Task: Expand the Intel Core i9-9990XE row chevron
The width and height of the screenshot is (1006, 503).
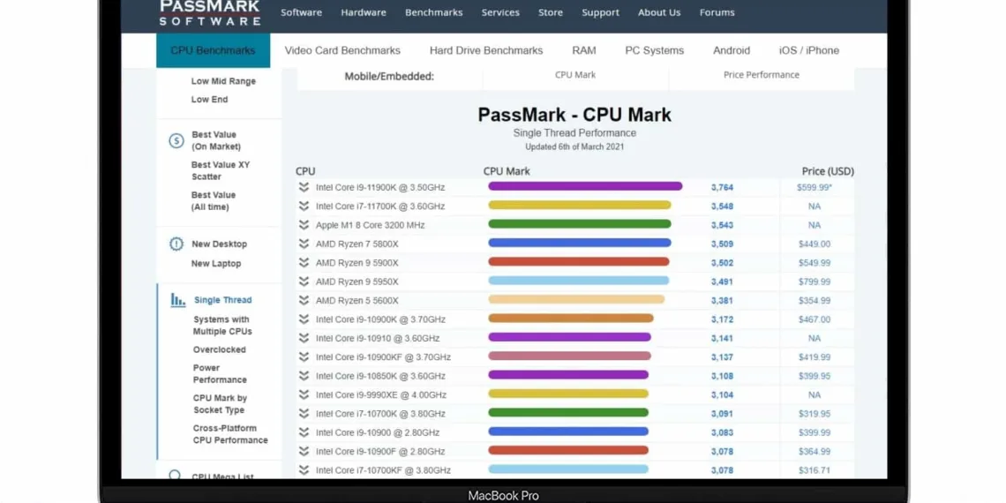Action: click(304, 394)
